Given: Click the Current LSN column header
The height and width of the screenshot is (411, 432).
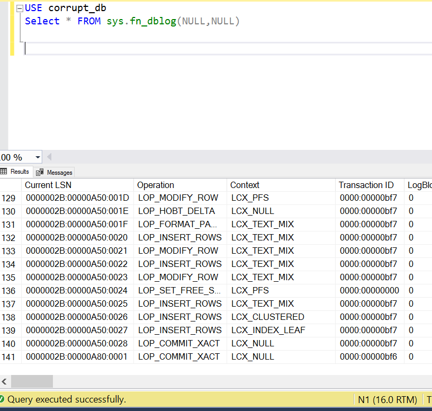Looking at the screenshot, I should coord(77,185).
